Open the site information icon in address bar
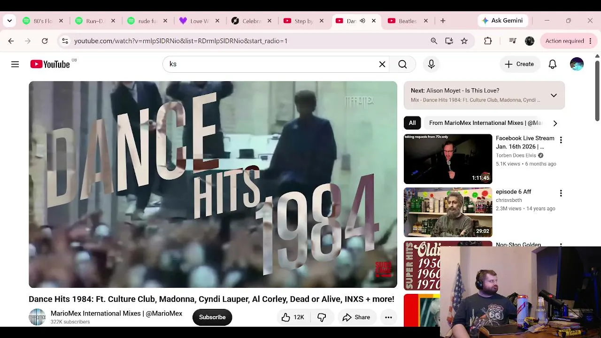This screenshot has width=601, height=338. click(x=65, y=41)
